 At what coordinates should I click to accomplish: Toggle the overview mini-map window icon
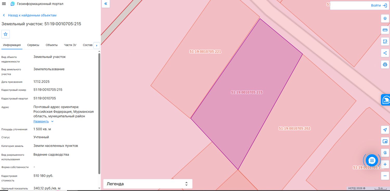coord(385,141)
